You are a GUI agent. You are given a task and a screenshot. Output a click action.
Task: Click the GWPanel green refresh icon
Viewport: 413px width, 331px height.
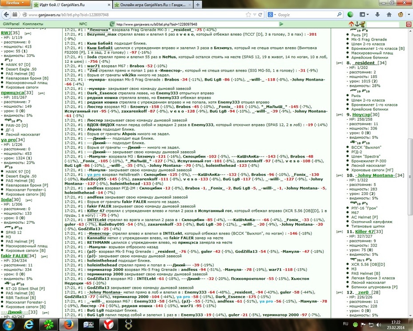coord(112,24)
